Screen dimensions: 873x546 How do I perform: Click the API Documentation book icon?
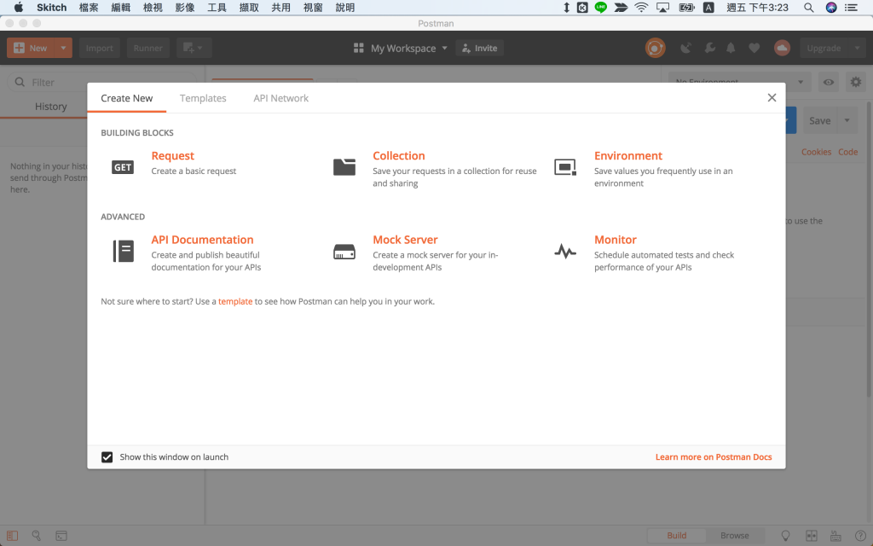point(123,252)
